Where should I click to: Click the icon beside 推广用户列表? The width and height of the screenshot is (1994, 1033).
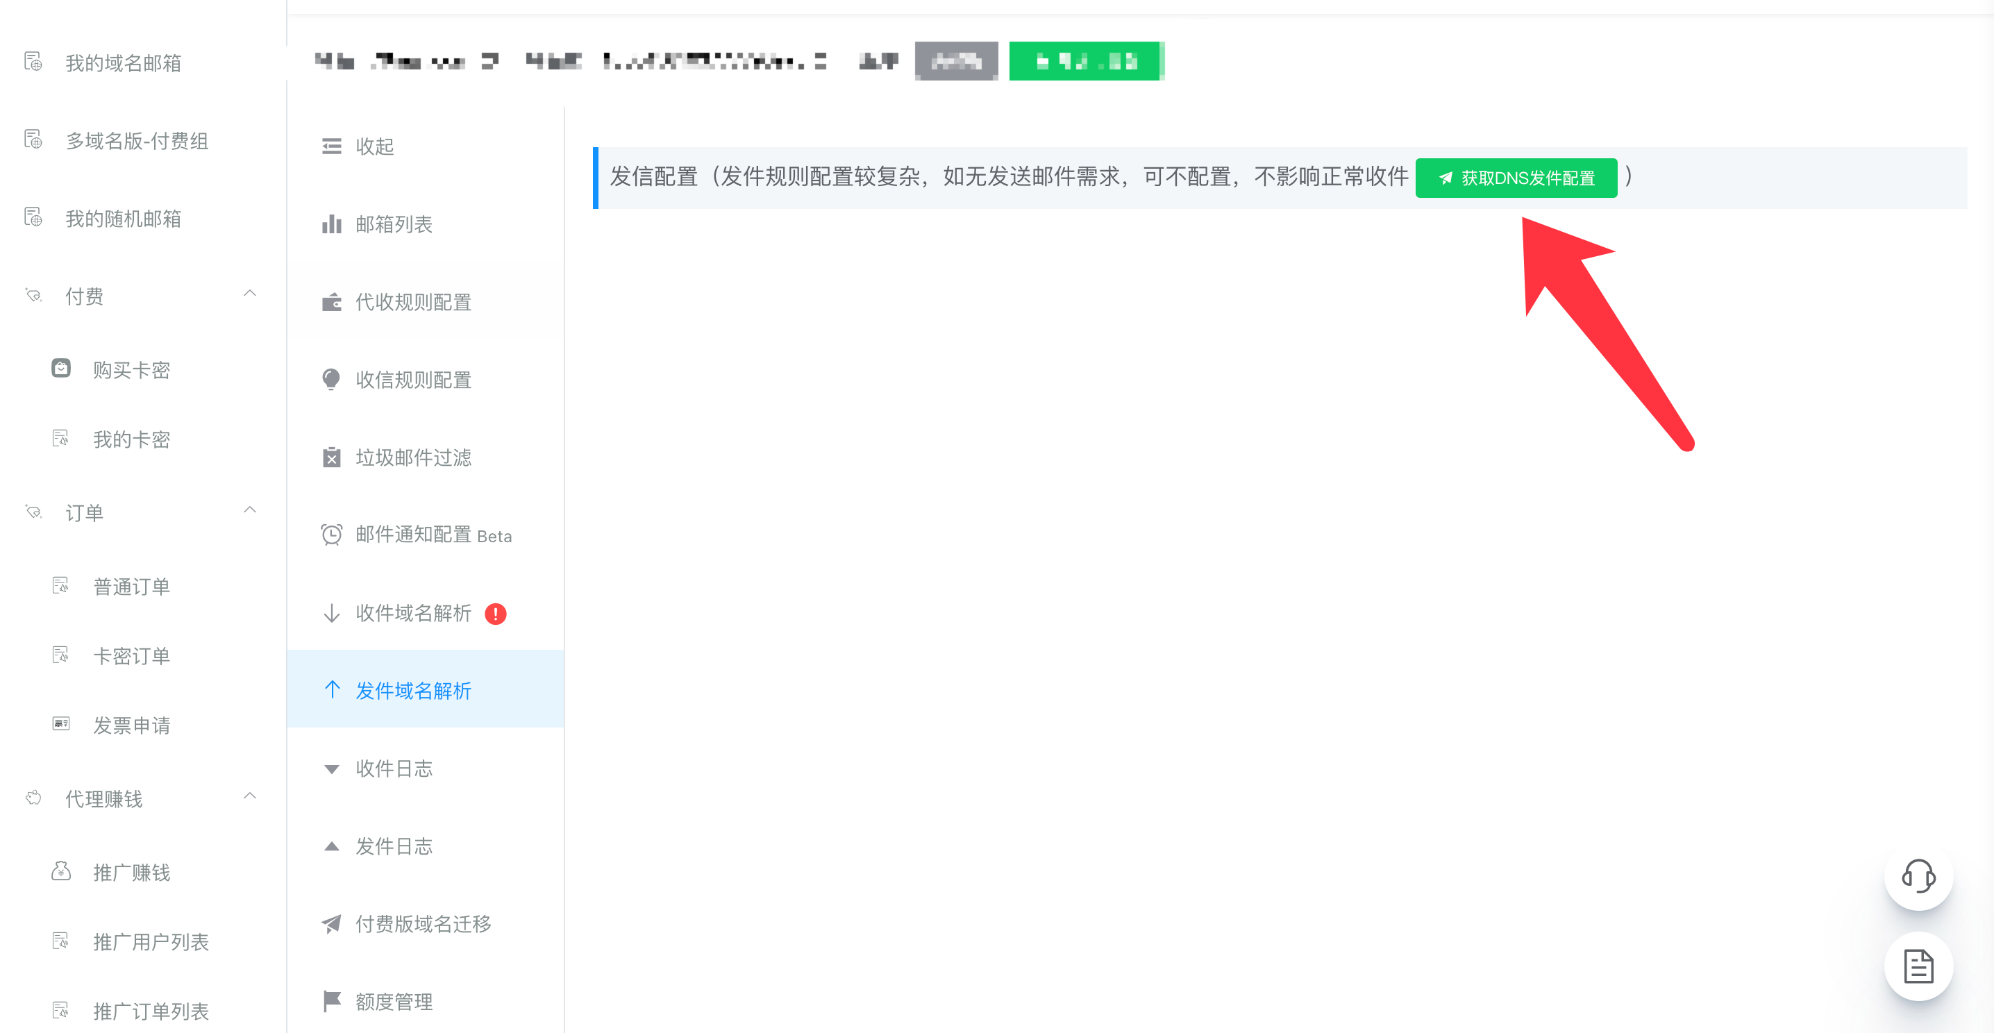(x=60, y=941)
